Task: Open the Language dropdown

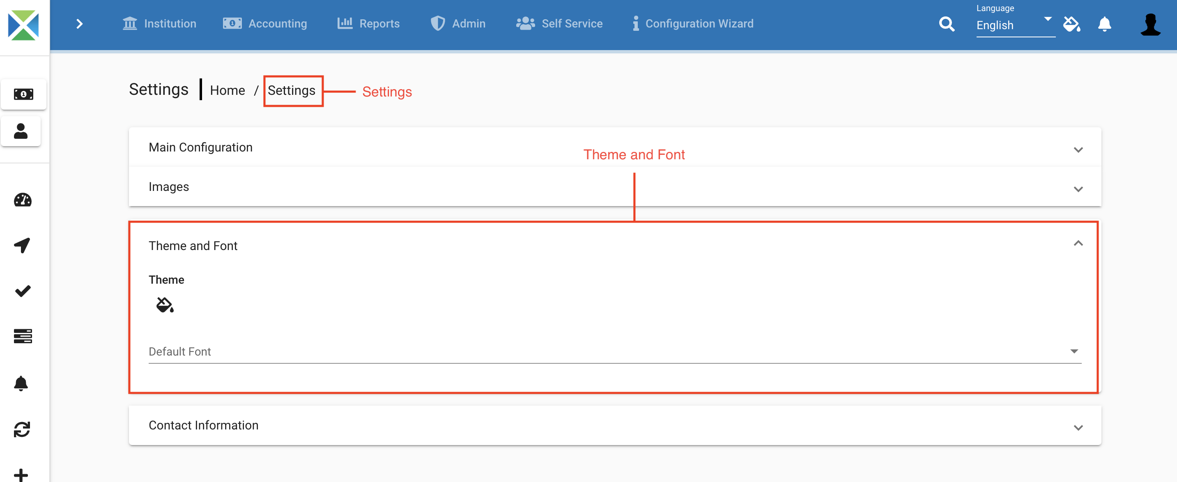Action: [x=1015, y=25]
